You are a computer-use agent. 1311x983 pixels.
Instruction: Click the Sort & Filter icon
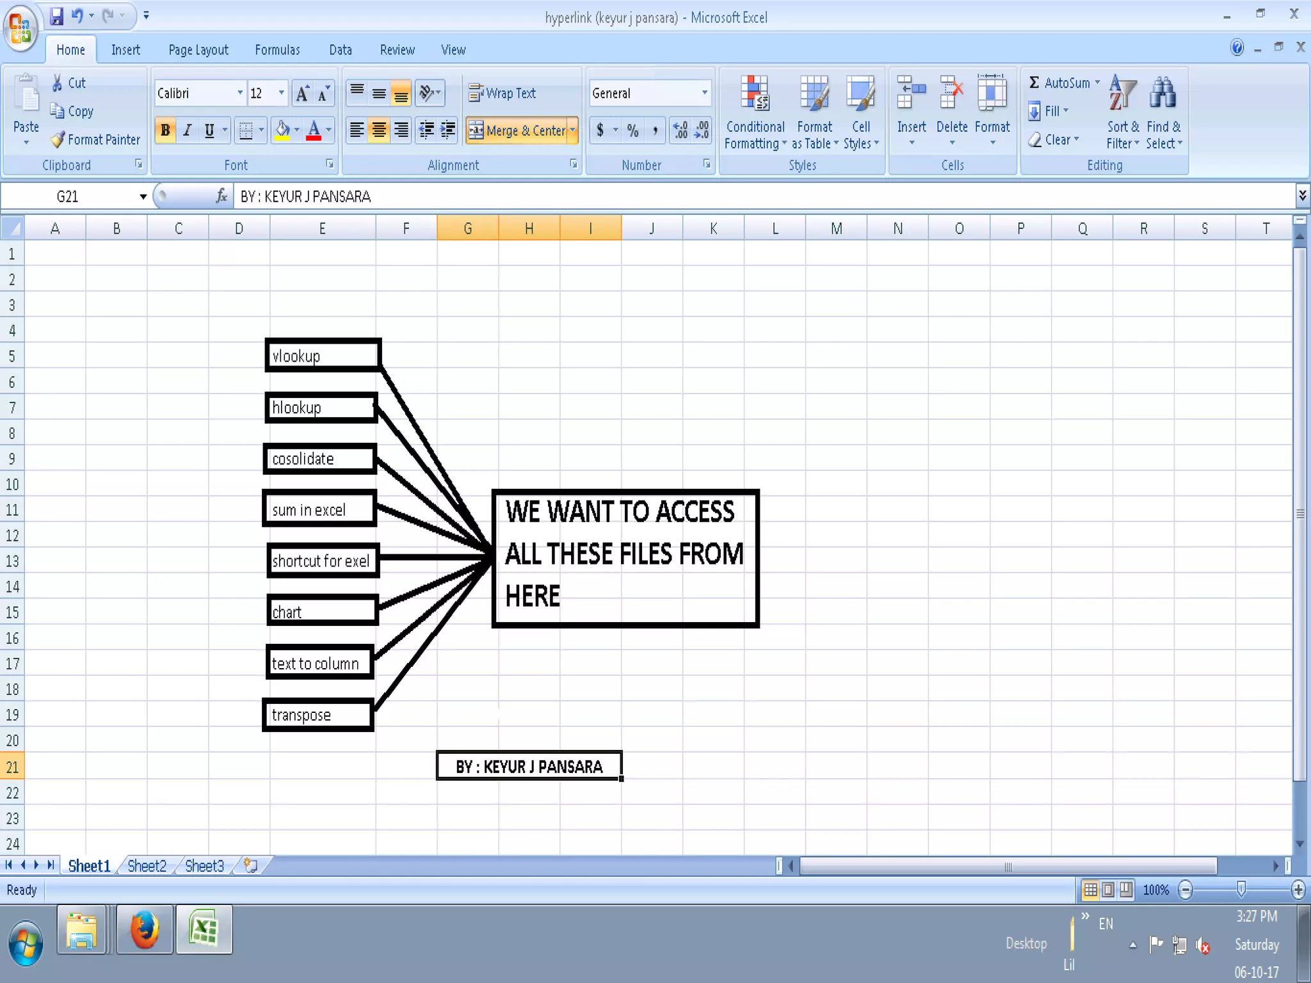tap(1122, 93)
